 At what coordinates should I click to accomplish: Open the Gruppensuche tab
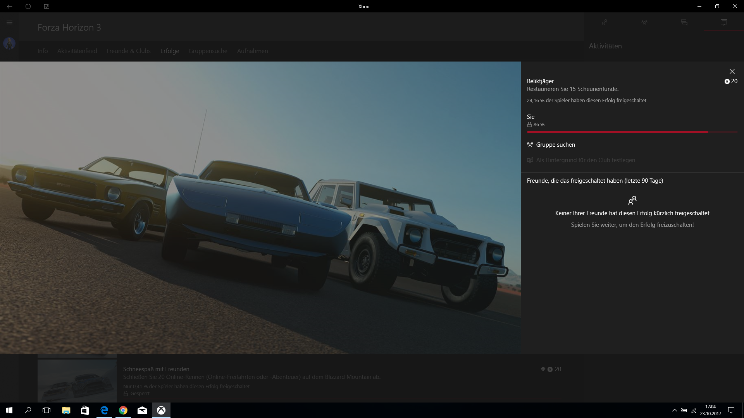pos(208,51)
